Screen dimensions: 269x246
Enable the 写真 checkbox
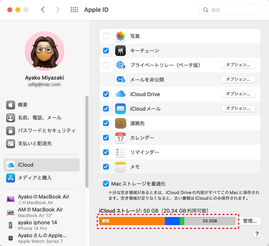[x=106, y=36]
